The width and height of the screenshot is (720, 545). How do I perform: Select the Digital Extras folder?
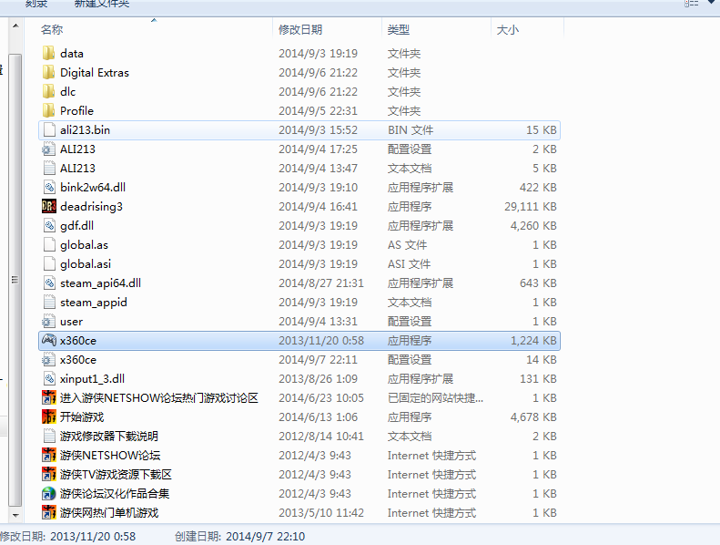(x=94, y=73)
